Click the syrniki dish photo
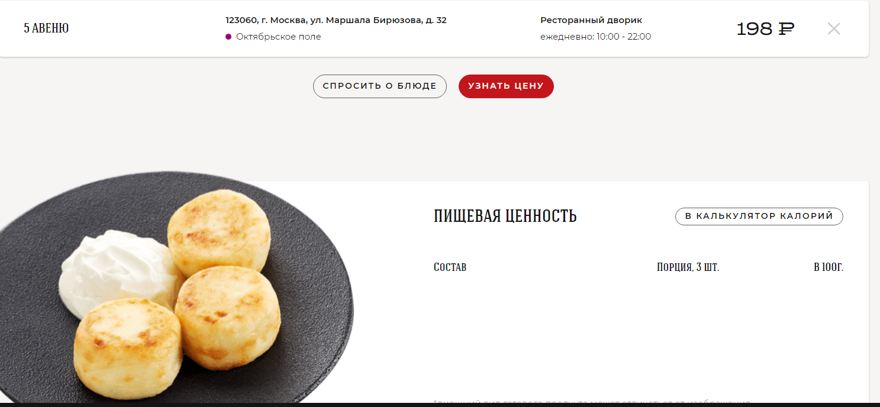This screenshot has width=880, height=407. (x=176, y=288)
